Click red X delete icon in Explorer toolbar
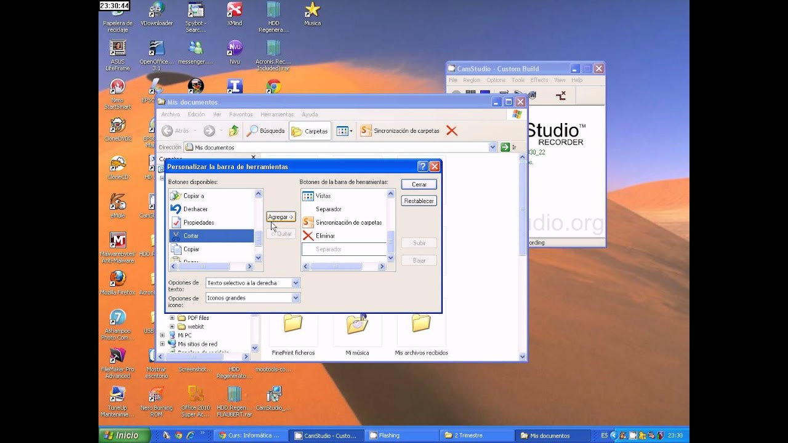This screenshot has height=443, width=788. (452, 130)
